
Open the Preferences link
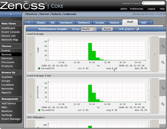136,9
